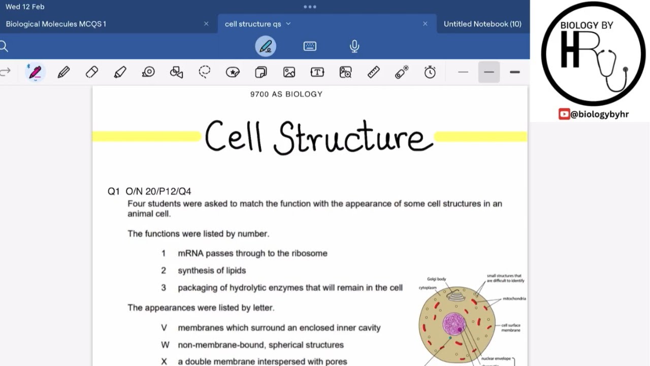Open the elements sticker tool
Image resolution: width=650 pixels, height=366 pixels.
(x=233, y=72)
